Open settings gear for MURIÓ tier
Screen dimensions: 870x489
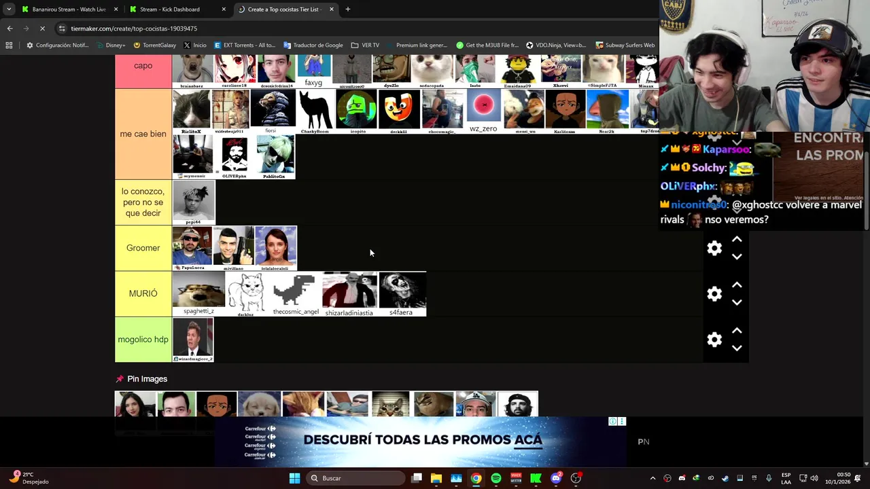[714, 293]
